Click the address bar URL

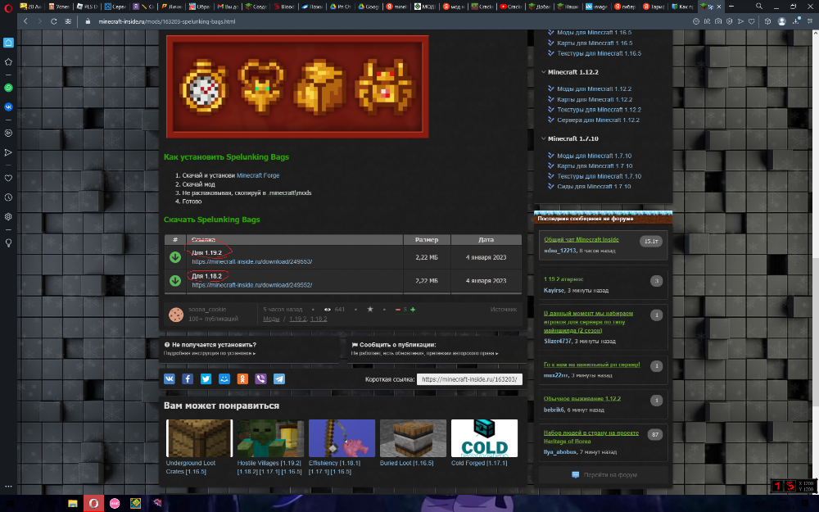tap(166, 21)
